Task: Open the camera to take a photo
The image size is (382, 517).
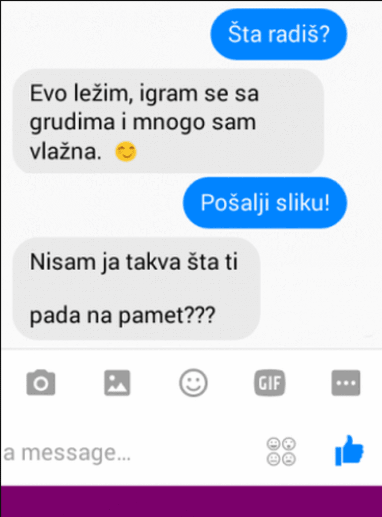Action: [41, 383]
